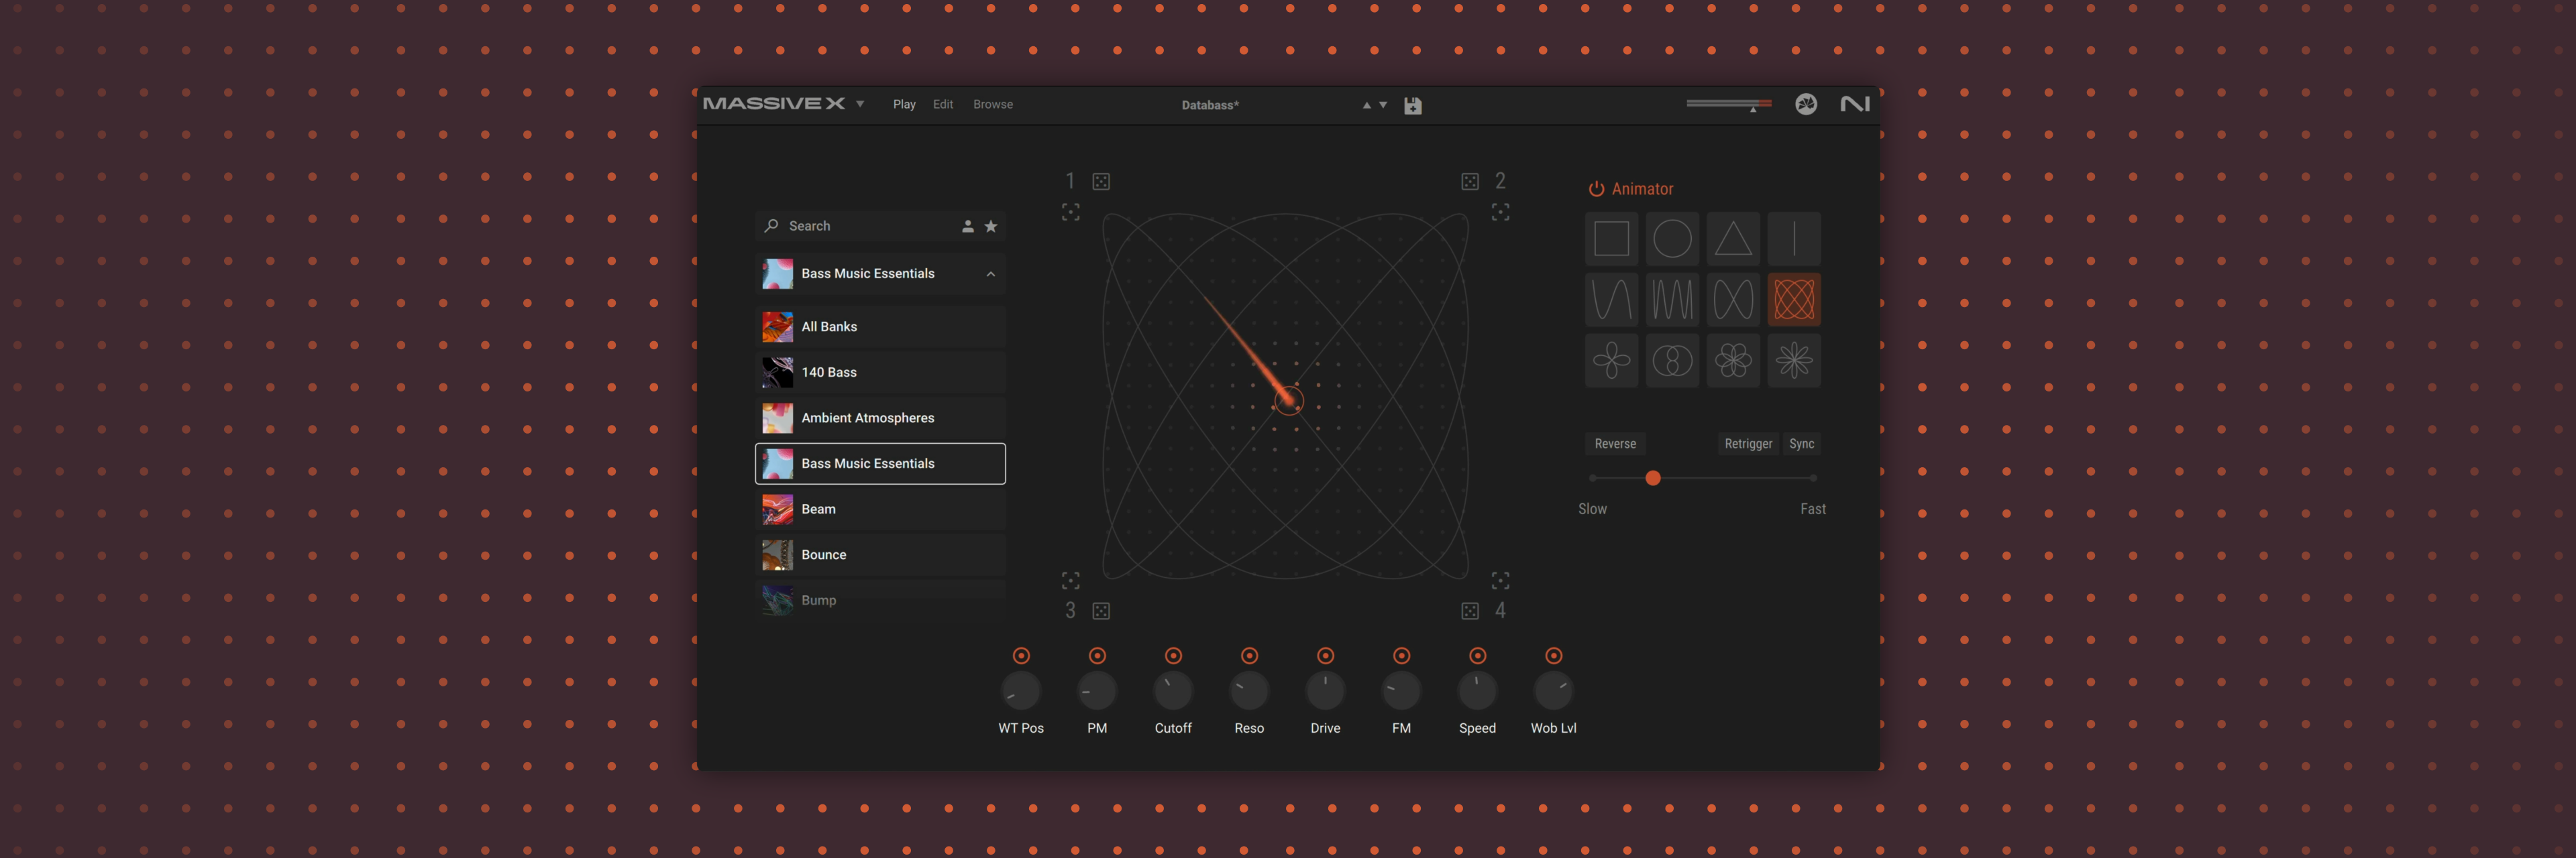2576x858 pixels.
Task: Click the dice randomize icon for corner 2
Action: pos(1470,181)
